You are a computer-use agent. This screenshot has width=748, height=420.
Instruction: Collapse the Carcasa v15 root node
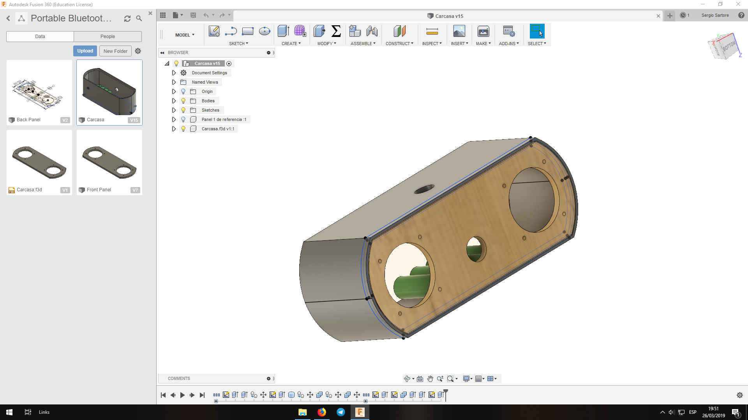click(x=167, y=63)
